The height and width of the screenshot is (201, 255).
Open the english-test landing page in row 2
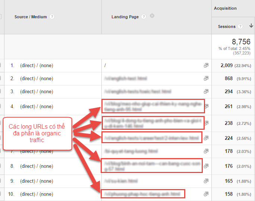click(126, 78)
